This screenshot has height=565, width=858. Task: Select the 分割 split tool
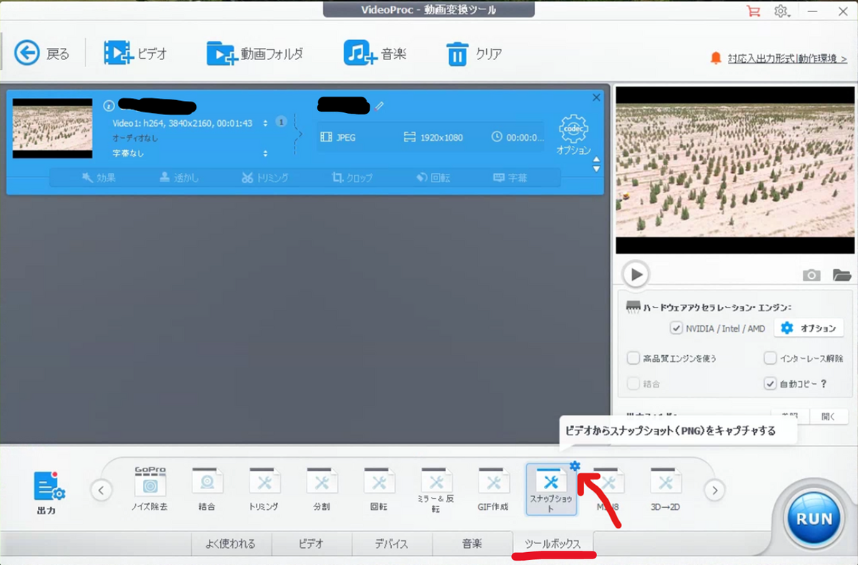coord(322,489)
